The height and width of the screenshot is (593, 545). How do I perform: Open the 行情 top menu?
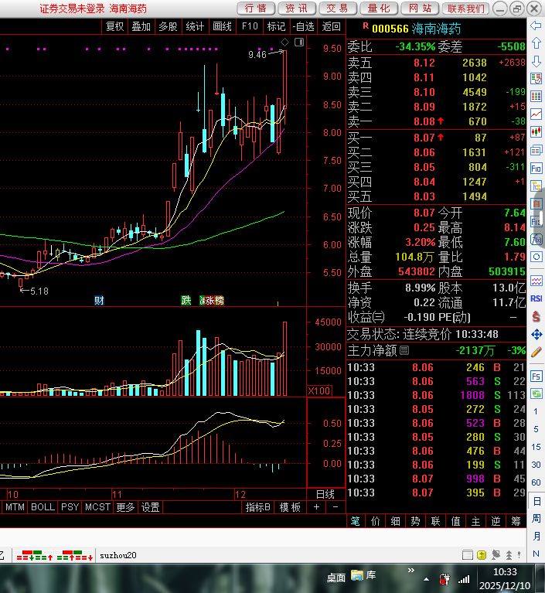[256, 9]
